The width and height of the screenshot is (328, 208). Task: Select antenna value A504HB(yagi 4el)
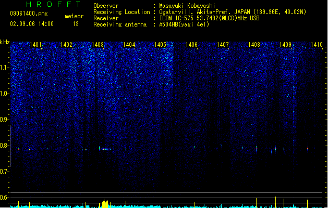[x=184, y=24]
